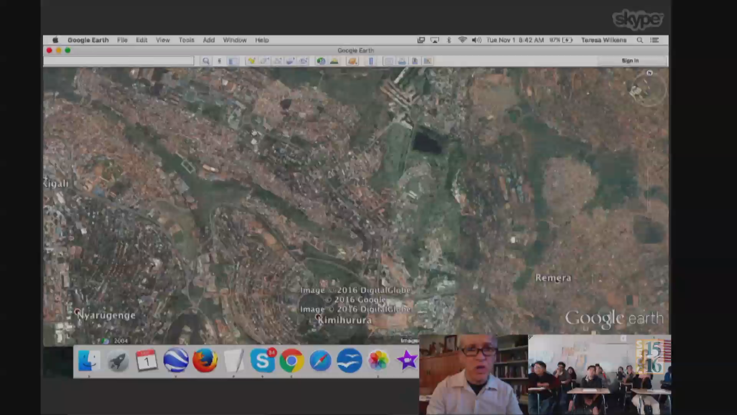Open the Ruler measuring tool
737x415 pixels.
[x=371, y=61]
